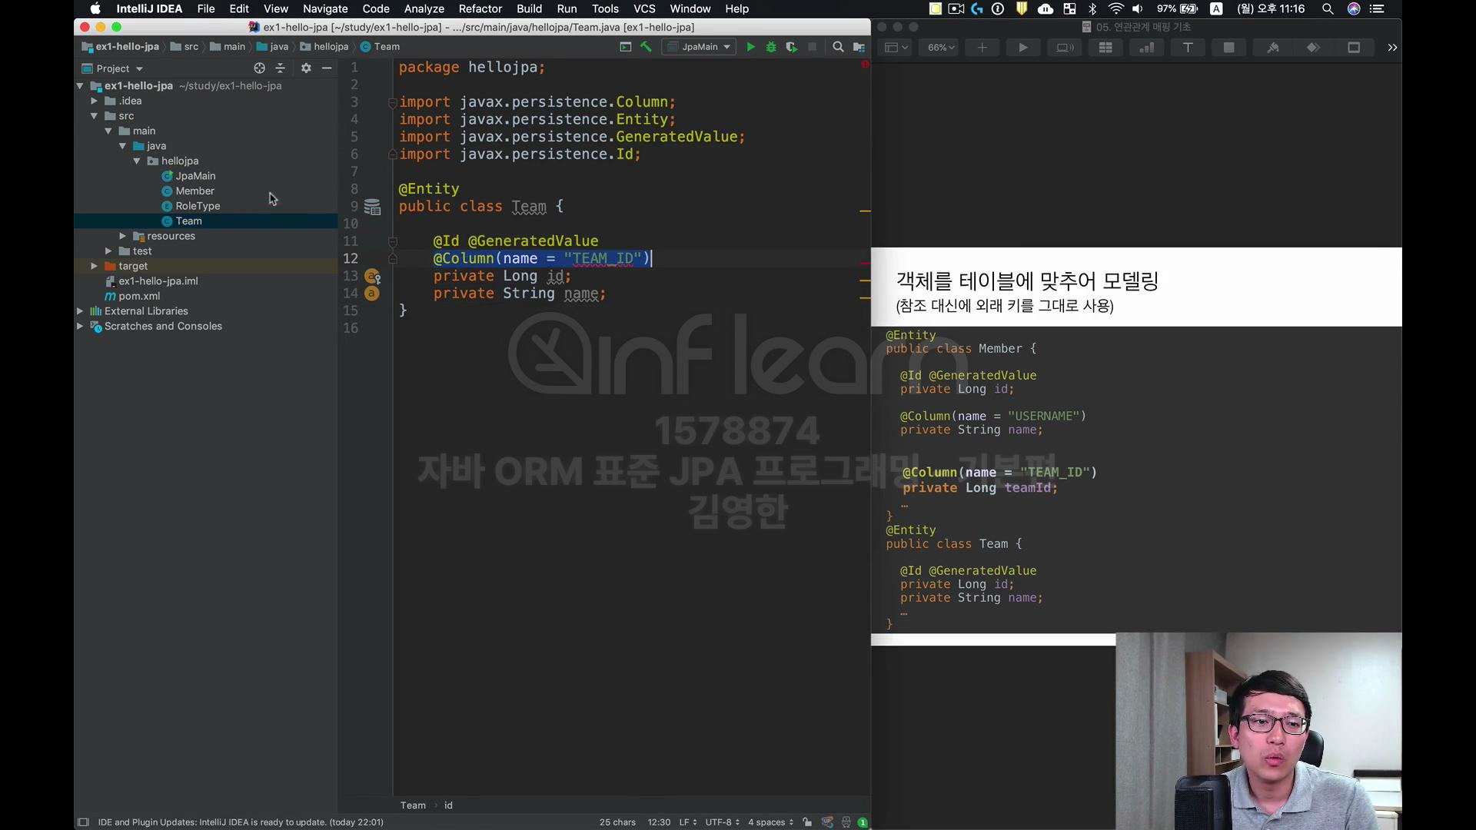This screenshot has width=1476, height=830.
Task: Expand the target folder
Action: click(x=94, y=266)
